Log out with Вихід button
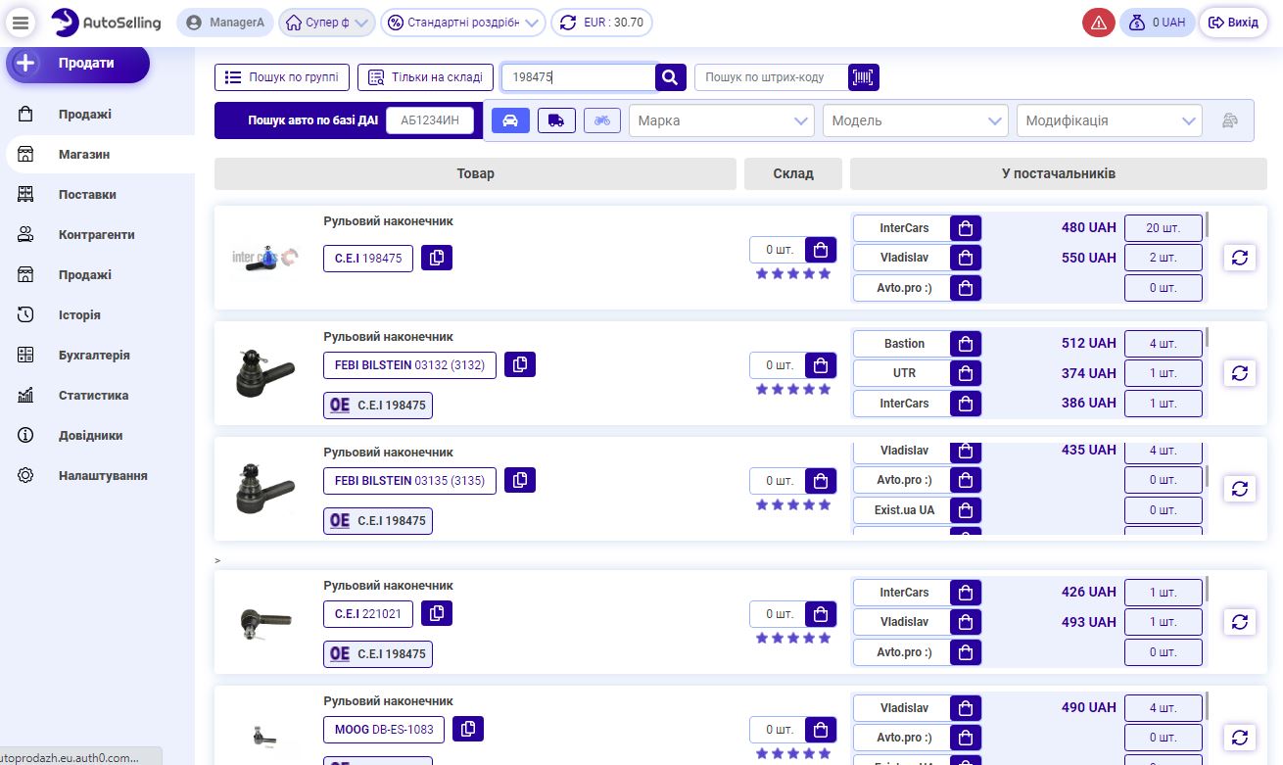The image size is (1283, 765). [1234, 23]
